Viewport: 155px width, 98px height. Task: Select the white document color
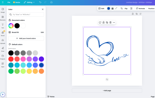pos(23,26)
